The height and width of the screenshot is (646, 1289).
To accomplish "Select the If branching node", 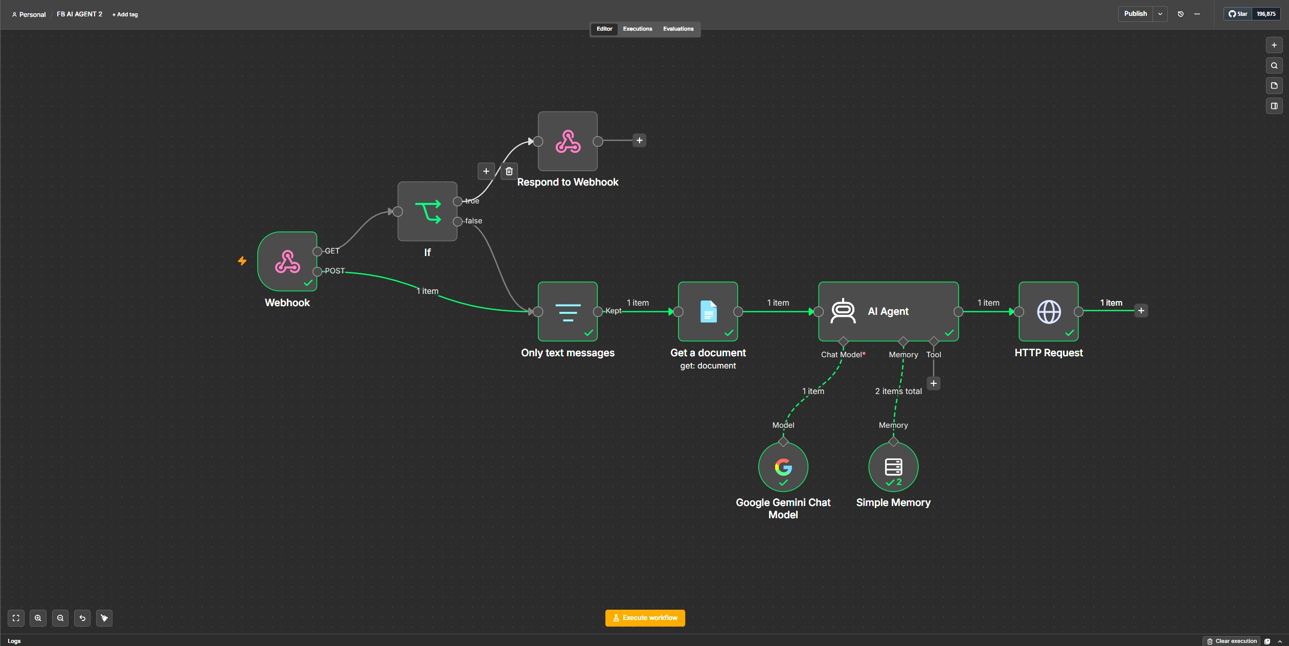I will tap(427, 211).
